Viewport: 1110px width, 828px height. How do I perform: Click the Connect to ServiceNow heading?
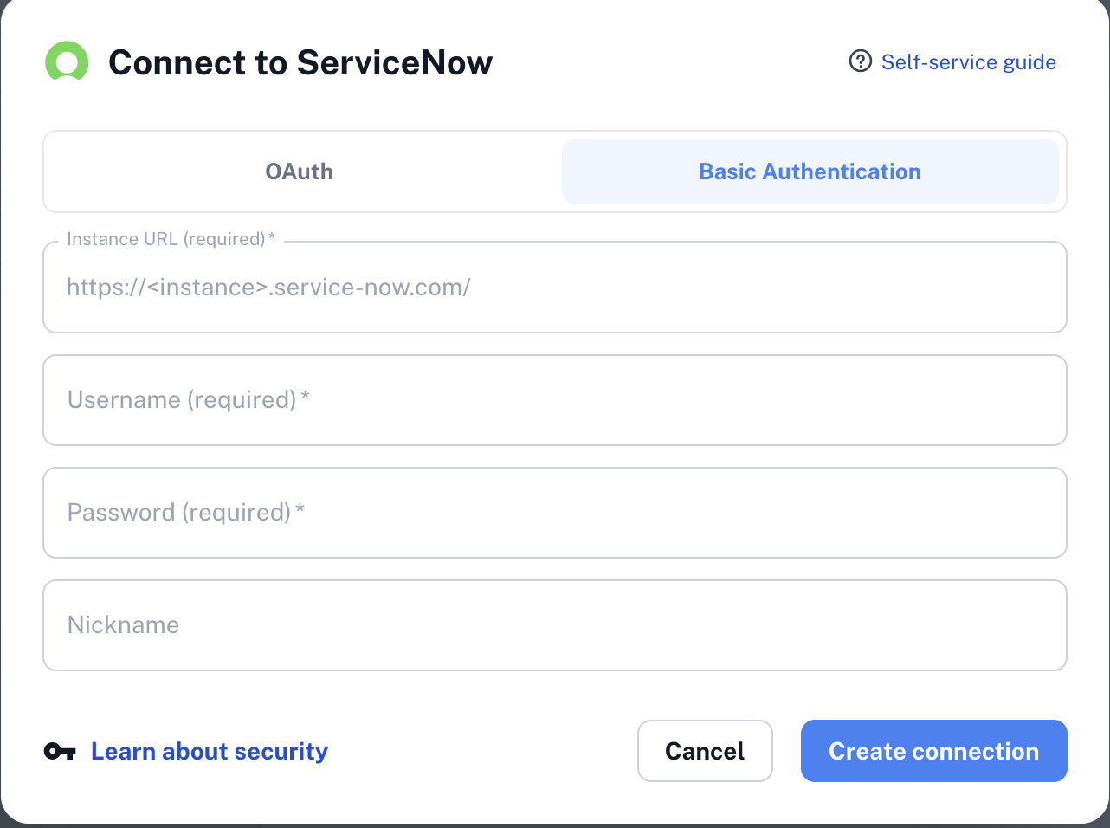[x=300, y=62]
